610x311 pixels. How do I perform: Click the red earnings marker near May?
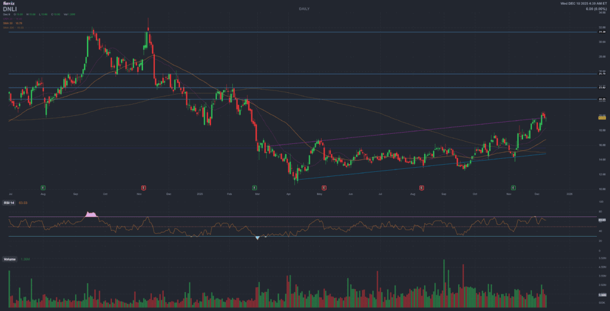323,187
